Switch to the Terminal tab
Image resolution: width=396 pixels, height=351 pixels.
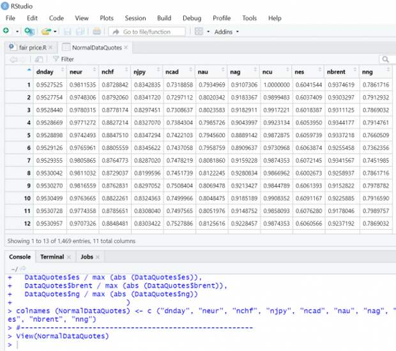(52, 257)
